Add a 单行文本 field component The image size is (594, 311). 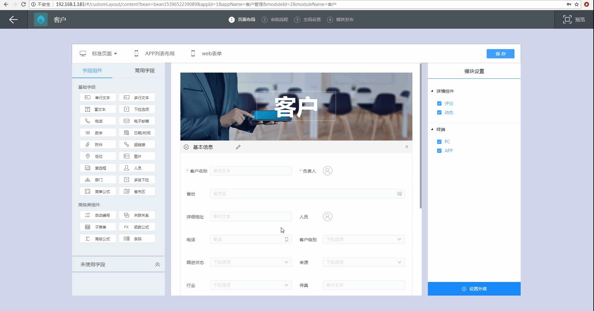pos(98,98)
